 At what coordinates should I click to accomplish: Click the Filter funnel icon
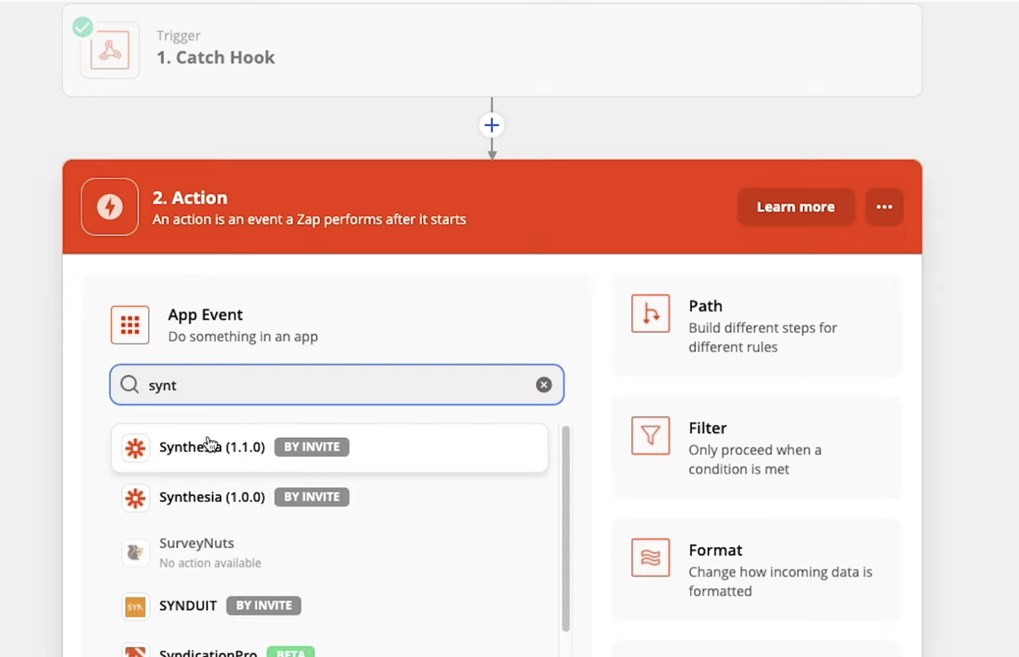pyautogui.click(x=651, y=436)
